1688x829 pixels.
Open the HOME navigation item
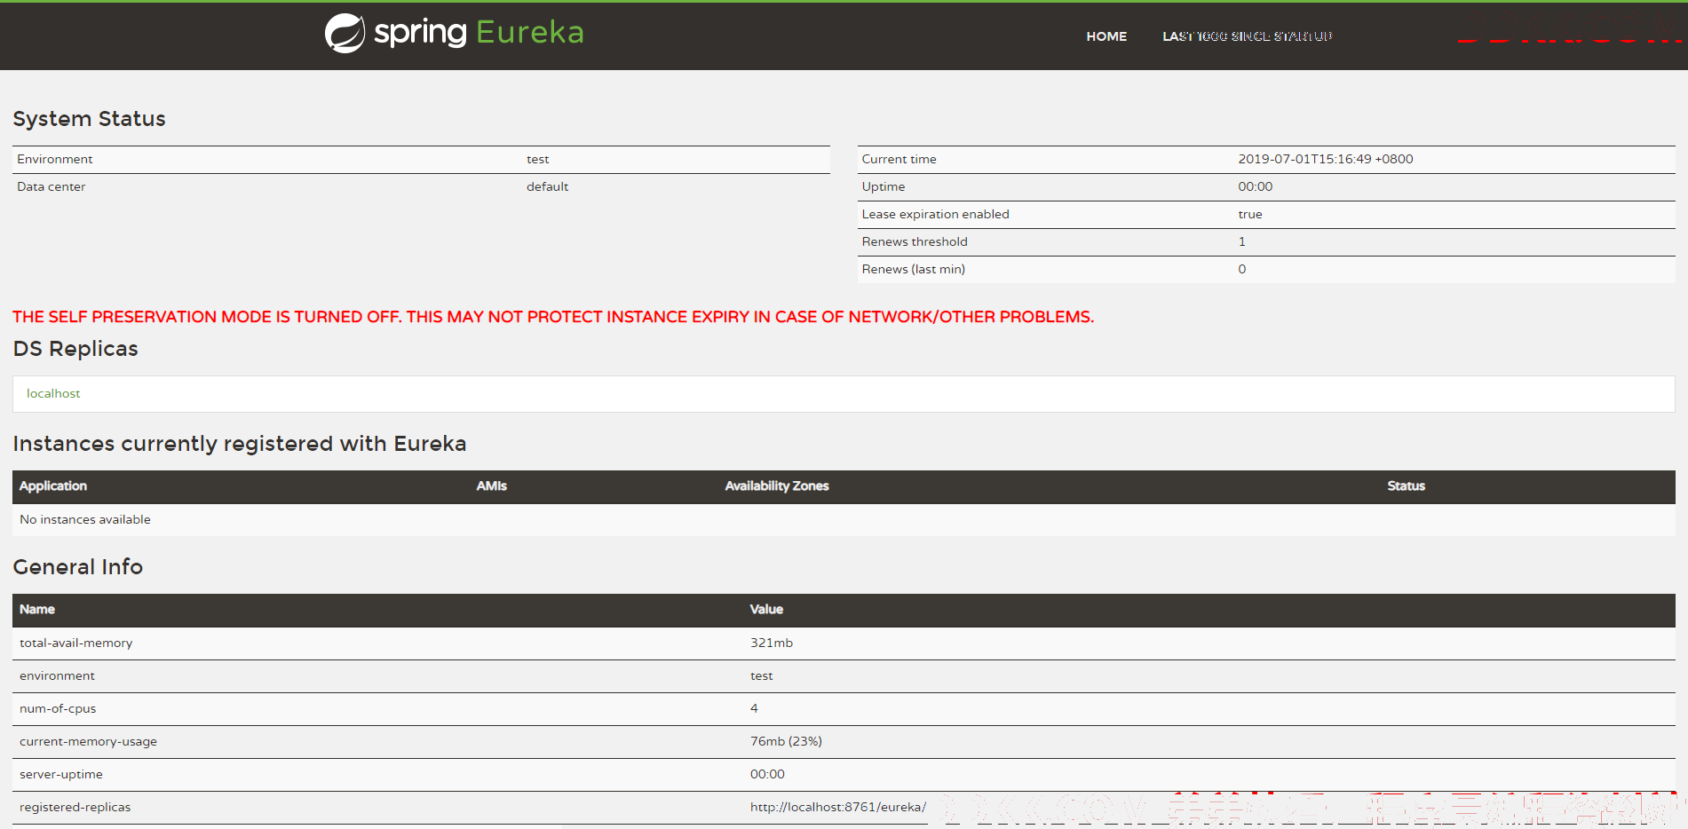[x=1106, y=36]
